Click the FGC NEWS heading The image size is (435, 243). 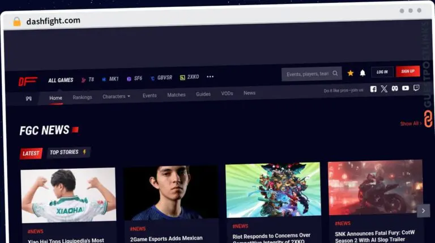44,130
